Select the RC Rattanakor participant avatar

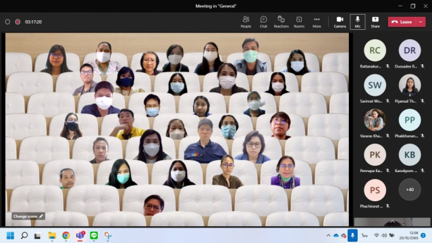pos(375,50)
